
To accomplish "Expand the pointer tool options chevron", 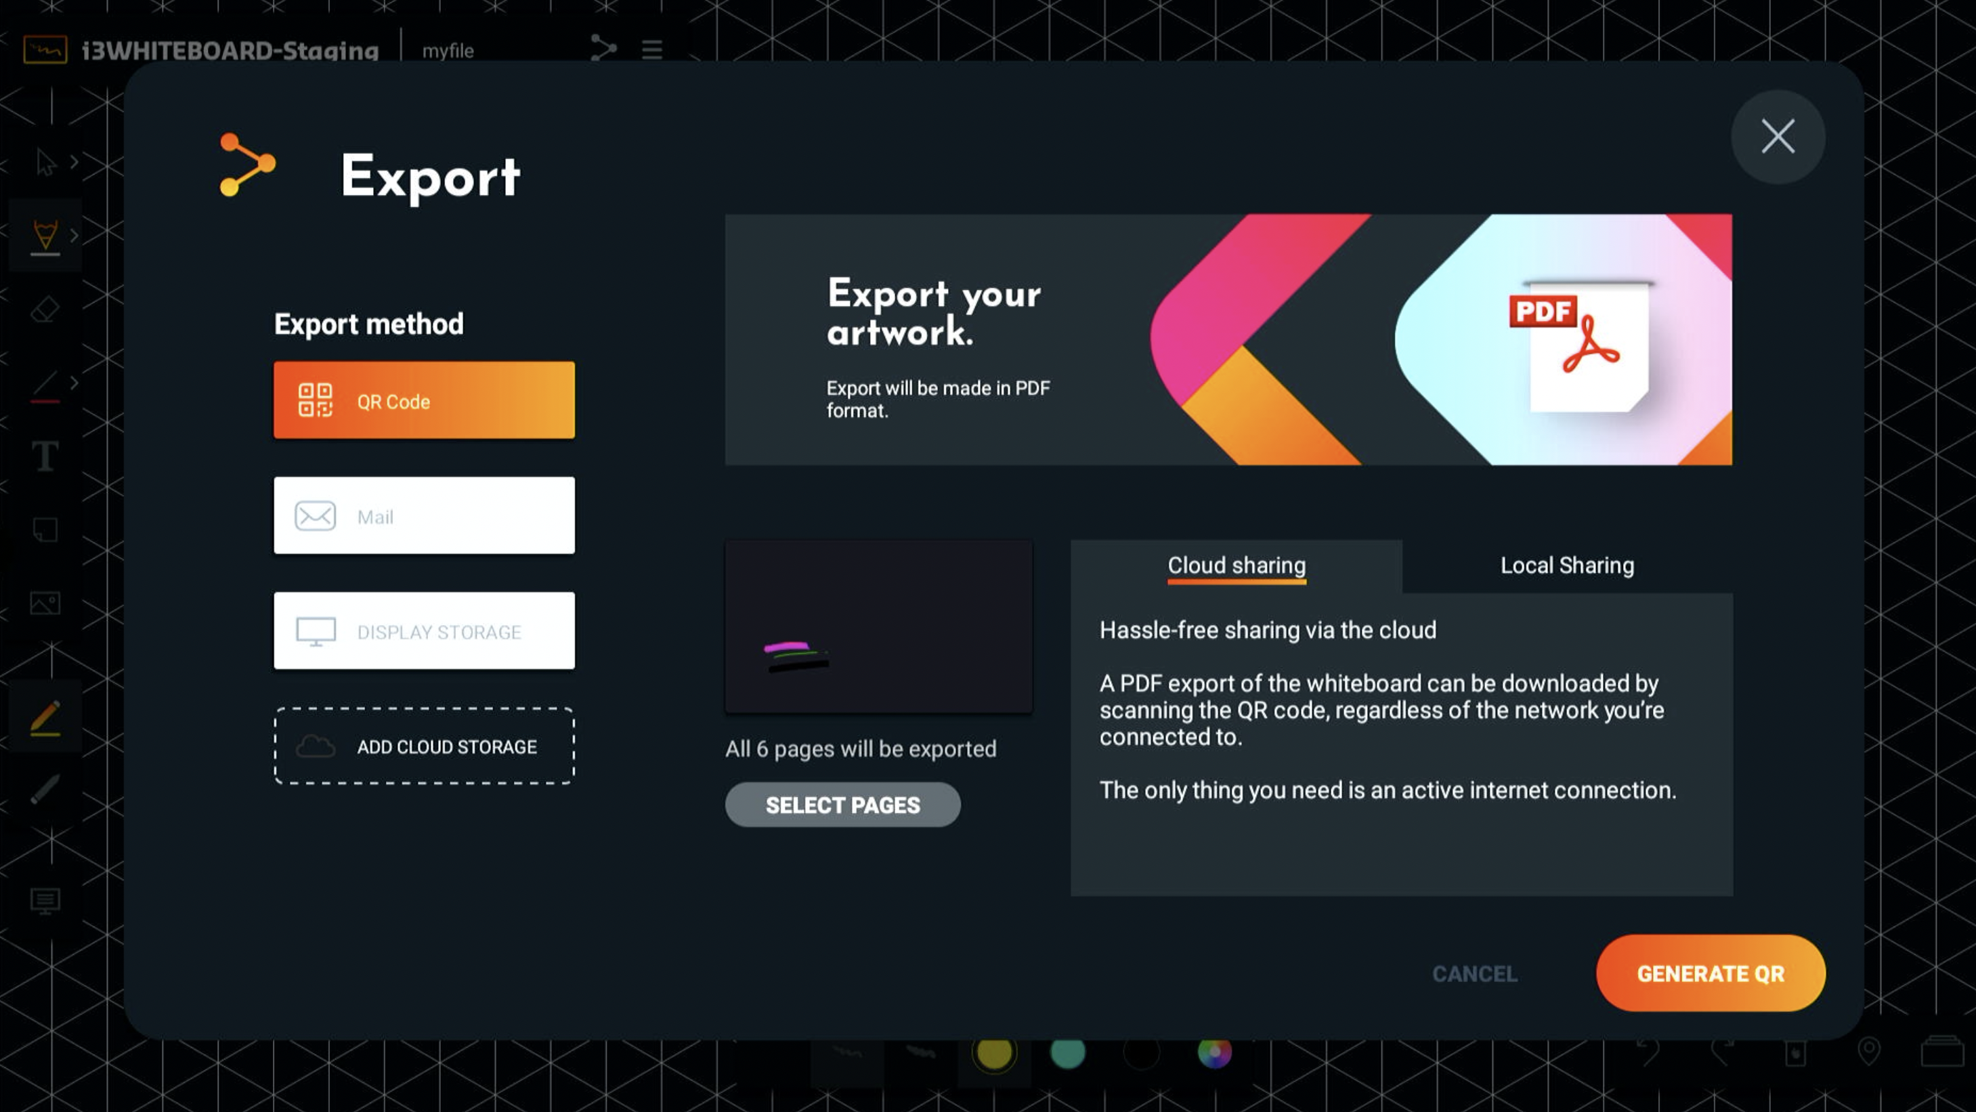I will coord(74,162).
